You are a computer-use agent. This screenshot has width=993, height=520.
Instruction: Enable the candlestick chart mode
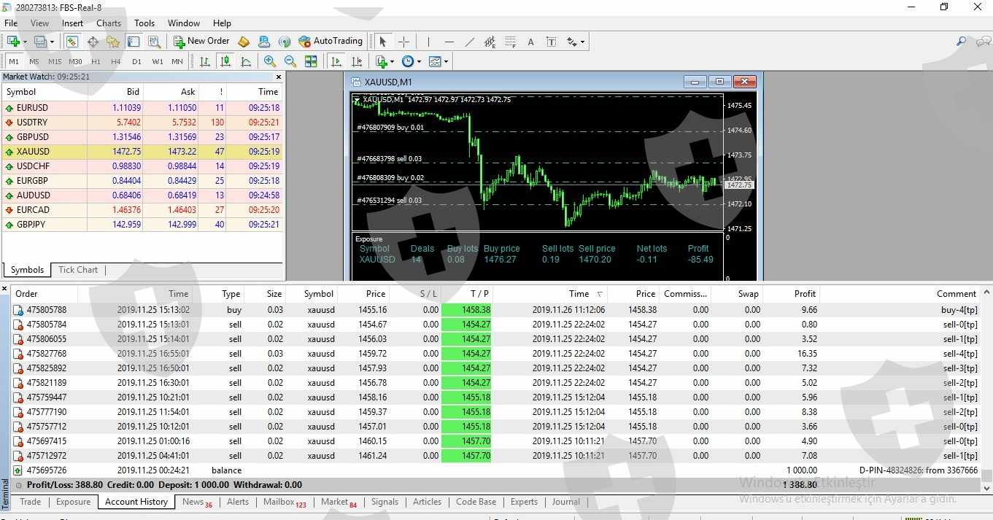click(x=225, y=62)
